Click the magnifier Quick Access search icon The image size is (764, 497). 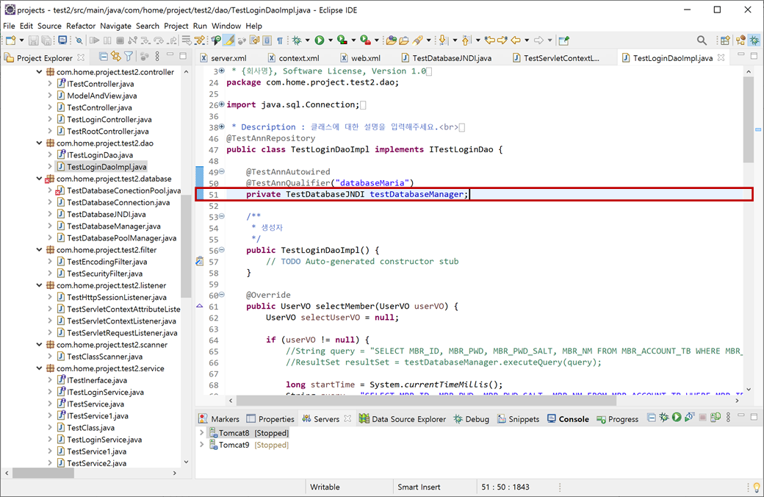click(x=702, y=40)
